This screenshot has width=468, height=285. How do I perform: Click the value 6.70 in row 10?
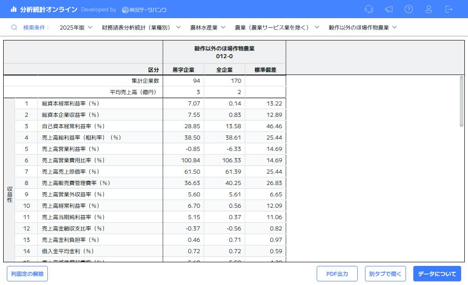tap(194, 205)
